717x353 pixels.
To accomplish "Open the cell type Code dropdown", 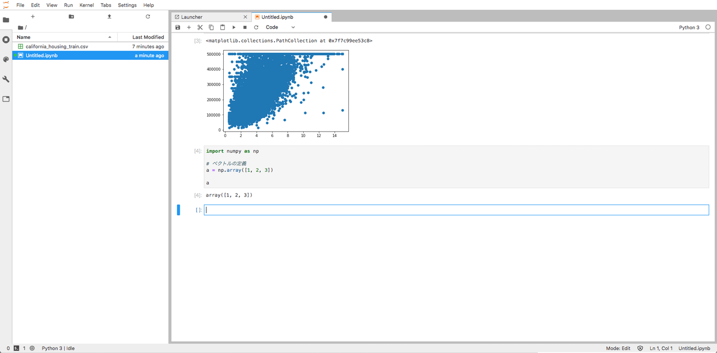I will pyautogui.click(x=280, y=27).
